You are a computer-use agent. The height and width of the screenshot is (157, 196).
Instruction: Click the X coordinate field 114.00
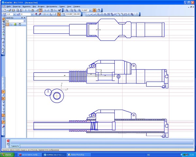point(69,14)
